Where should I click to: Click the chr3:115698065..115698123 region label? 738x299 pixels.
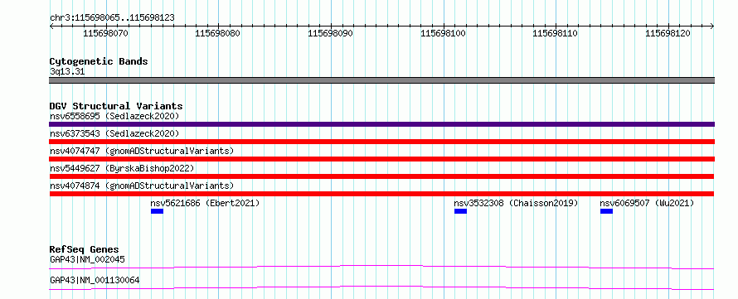(112, 17)
